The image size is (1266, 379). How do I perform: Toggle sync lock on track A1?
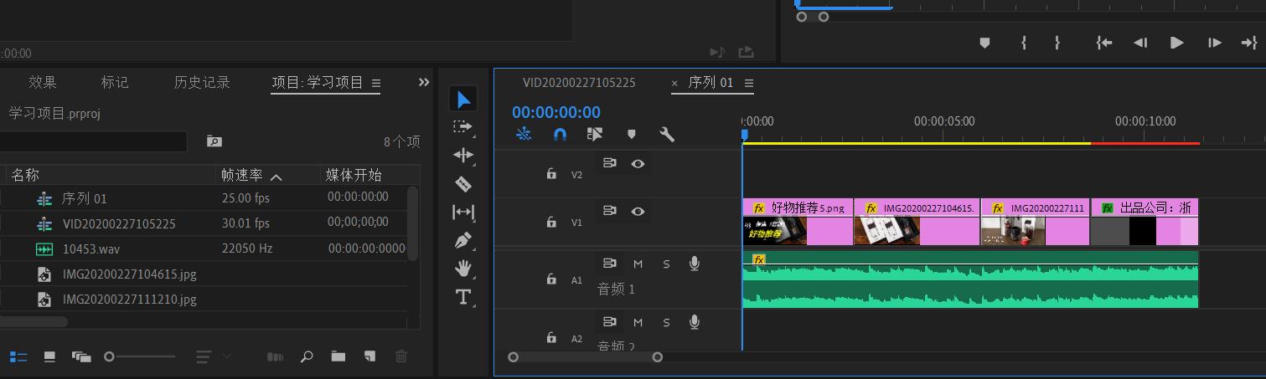click(610, 264)
